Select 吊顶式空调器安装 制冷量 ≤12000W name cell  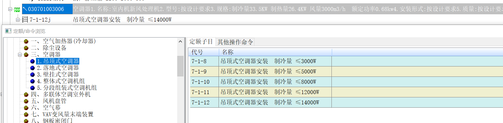275,92
